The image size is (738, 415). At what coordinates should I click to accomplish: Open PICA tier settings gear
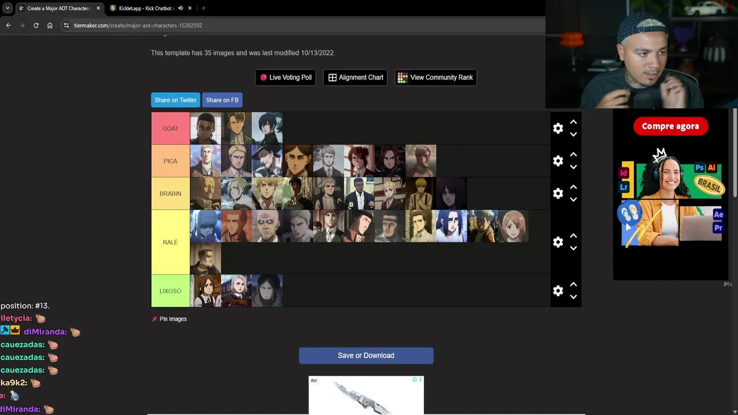[558, 161]
